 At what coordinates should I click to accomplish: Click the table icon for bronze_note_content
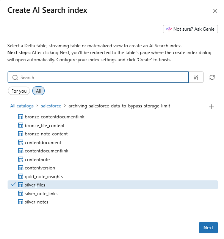pyautogui.click(x=20, y=134)
